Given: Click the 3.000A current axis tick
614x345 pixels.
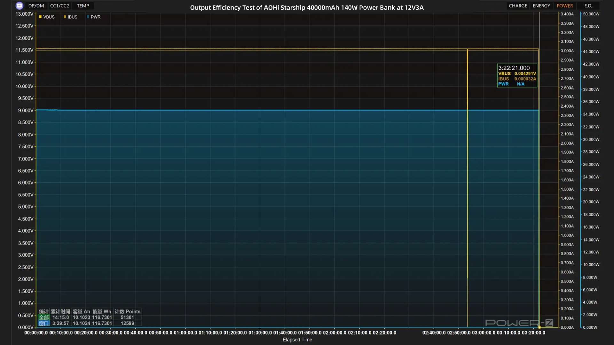Looking at the screenshot, I should pos(567,51).
